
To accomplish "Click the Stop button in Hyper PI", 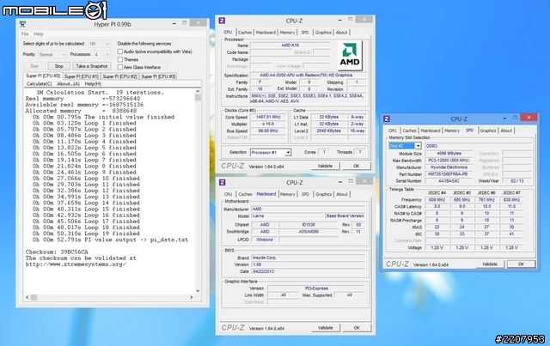I will [59, 66].
